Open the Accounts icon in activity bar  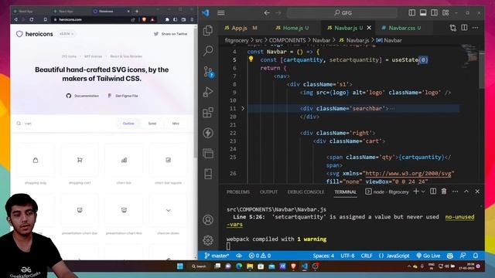point(208,219)
